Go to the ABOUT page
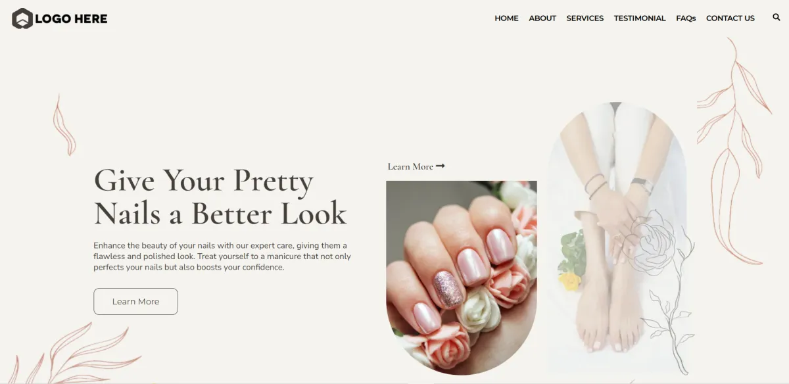This screenshot has height=384, width=789. (542, 18)
